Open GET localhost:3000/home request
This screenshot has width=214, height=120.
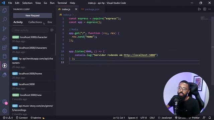click(32, 76)
